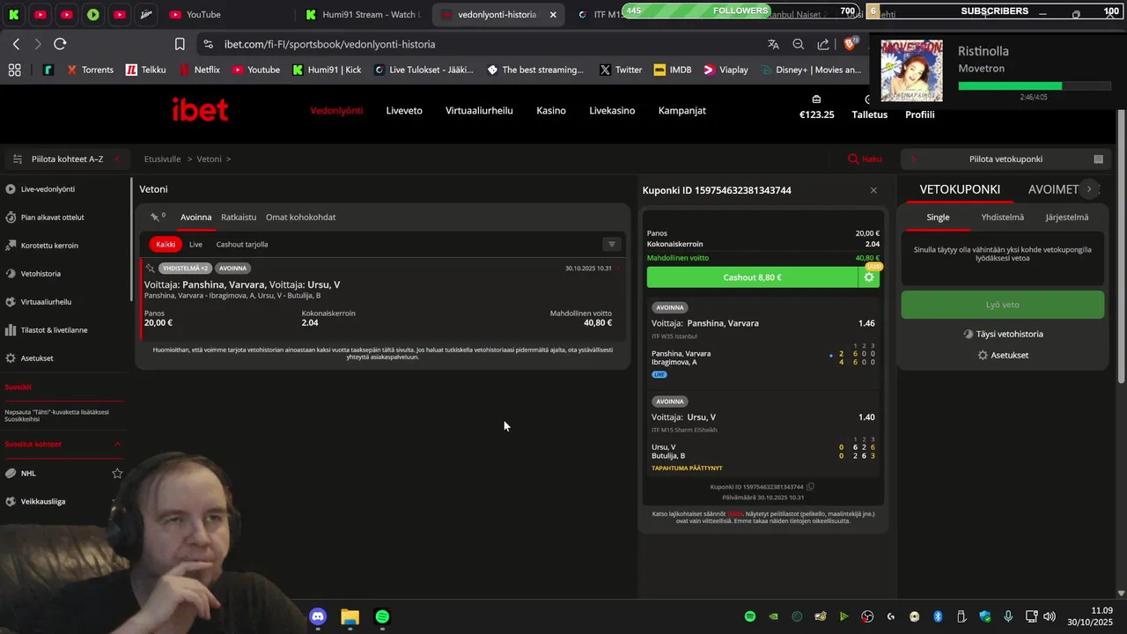Open the Kampanjat main menu item

[682, 111]
